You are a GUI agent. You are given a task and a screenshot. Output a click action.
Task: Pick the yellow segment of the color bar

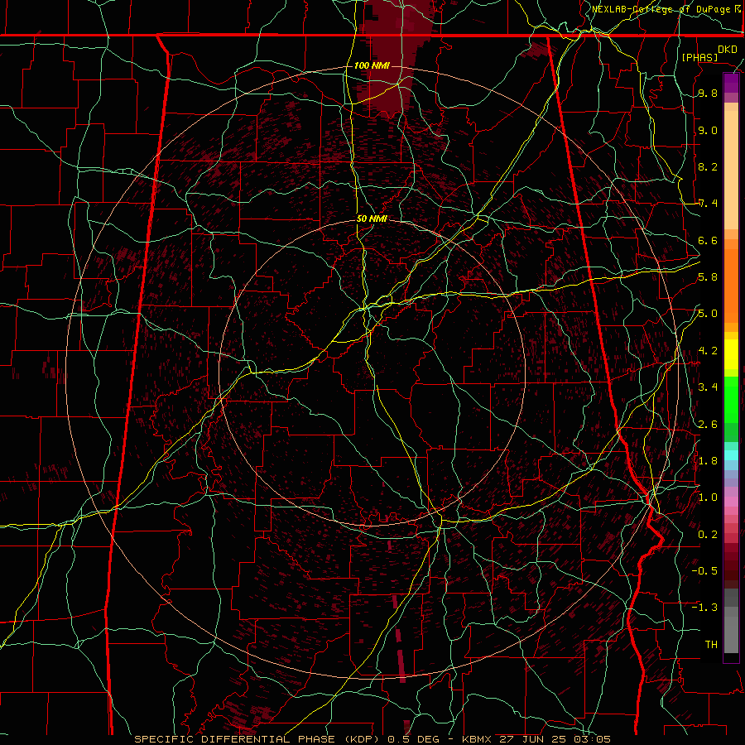pyautogui.click(x=731, y=354)
